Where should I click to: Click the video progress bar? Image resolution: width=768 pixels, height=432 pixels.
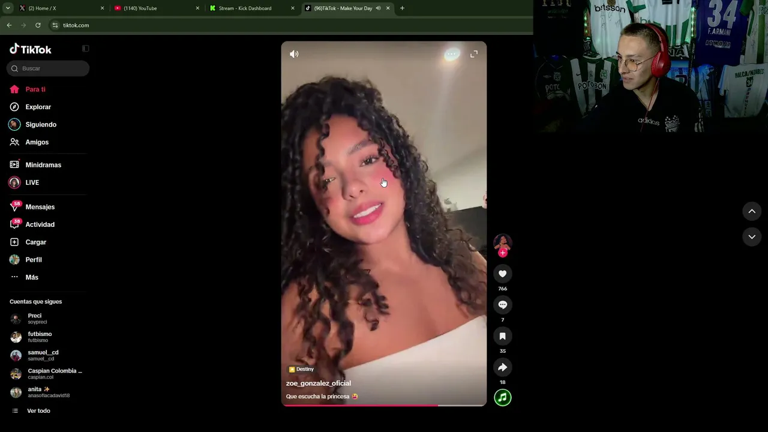(384, 405)
